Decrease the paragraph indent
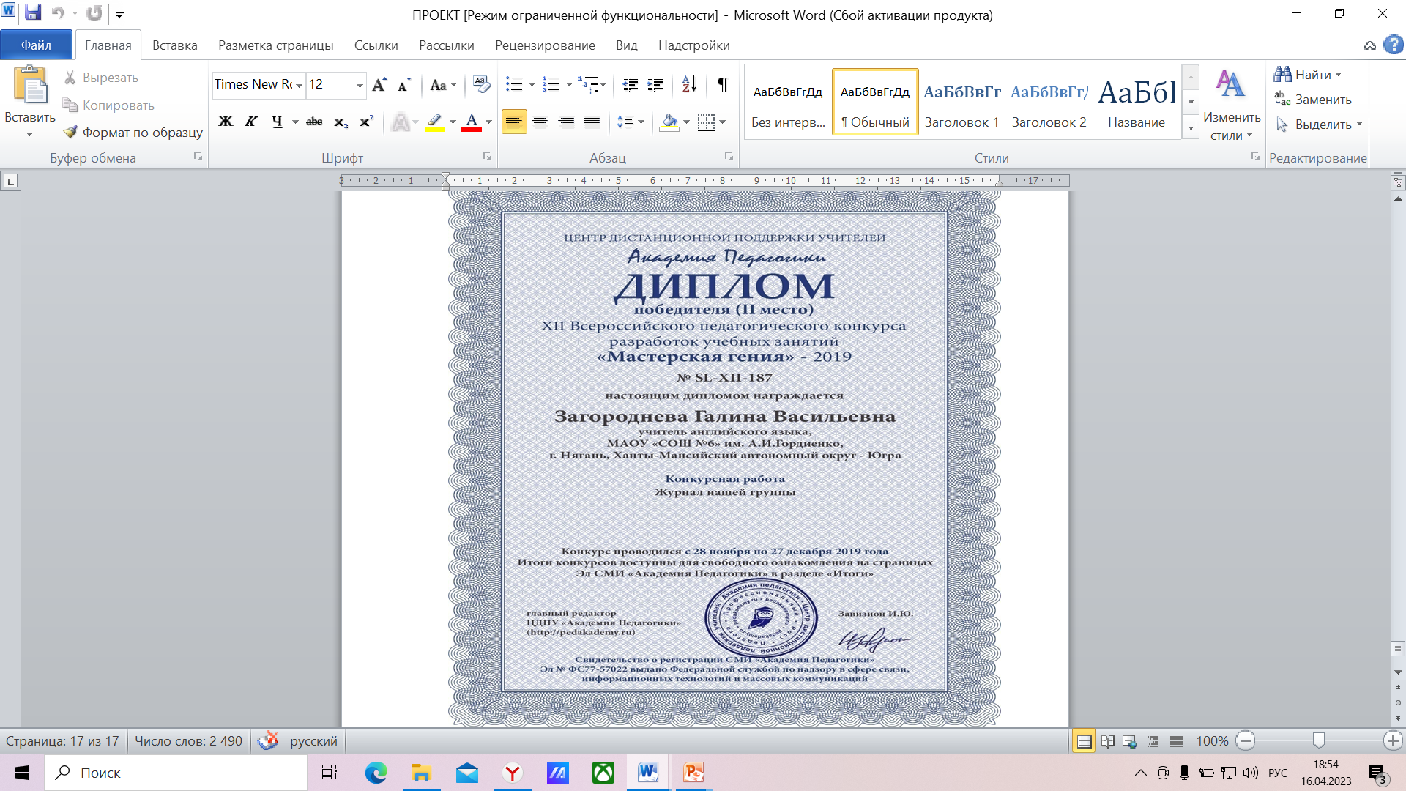 pyautogui.click(x=630, y=85)
